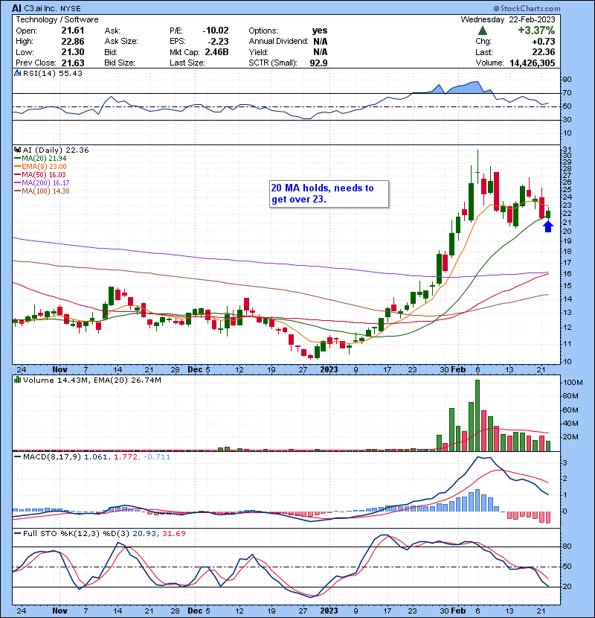Screen dimensions: 595x618
Task: Click the candlestick icon beside AI (Daily)
Action: coord(17,150)
